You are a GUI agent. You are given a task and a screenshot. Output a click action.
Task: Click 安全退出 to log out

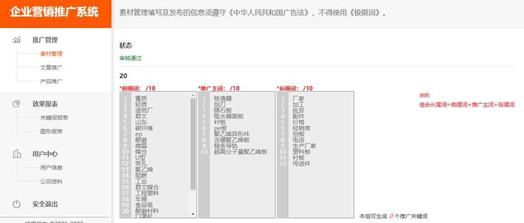(x=45, y=204)
